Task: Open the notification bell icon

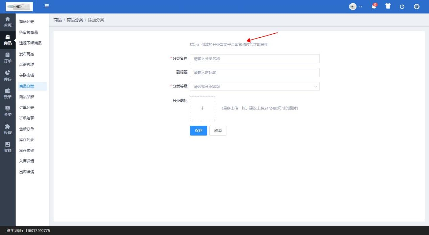Action: pos(374,6)
